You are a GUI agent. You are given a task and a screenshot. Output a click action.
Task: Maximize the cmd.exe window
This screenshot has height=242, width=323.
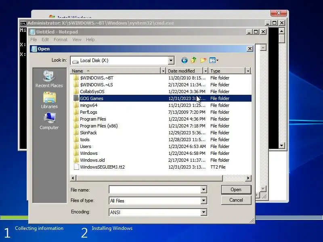pyautogui.click(x=275, y=23)
